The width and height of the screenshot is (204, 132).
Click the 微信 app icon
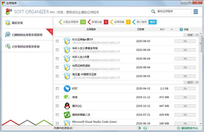click(x=67, y=97)
